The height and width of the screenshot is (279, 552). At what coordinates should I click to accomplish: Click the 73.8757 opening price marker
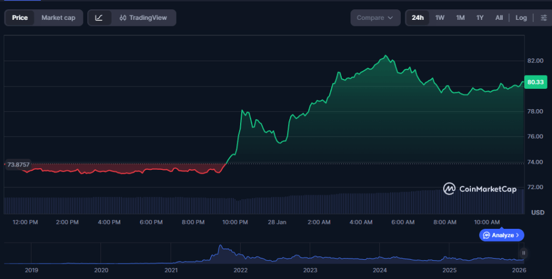pos(18,164)
